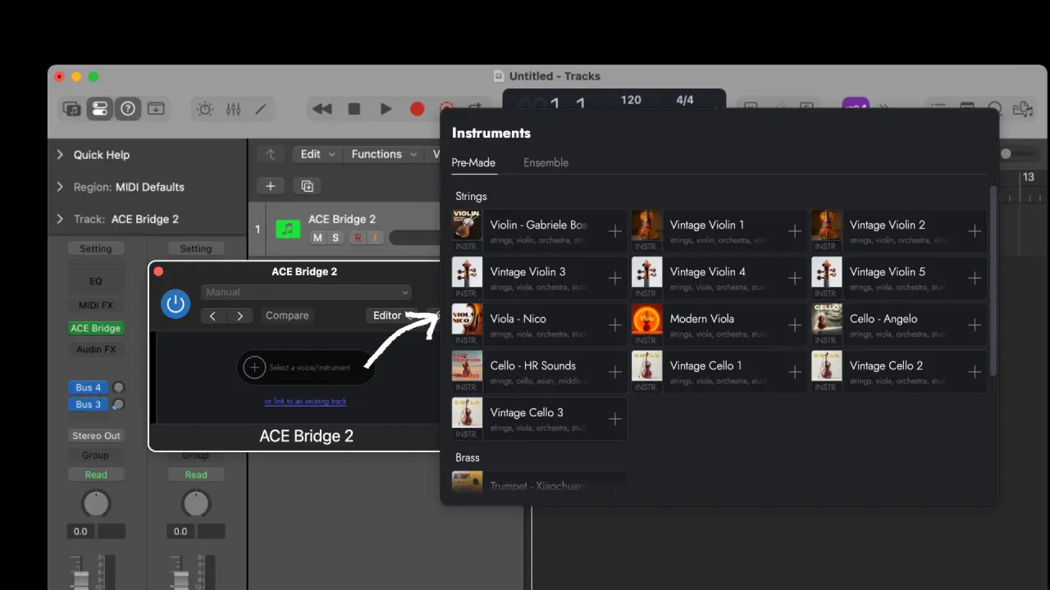Follow the 'or link to an existing track' link
Screen dimensions: 1050x590
305,402
